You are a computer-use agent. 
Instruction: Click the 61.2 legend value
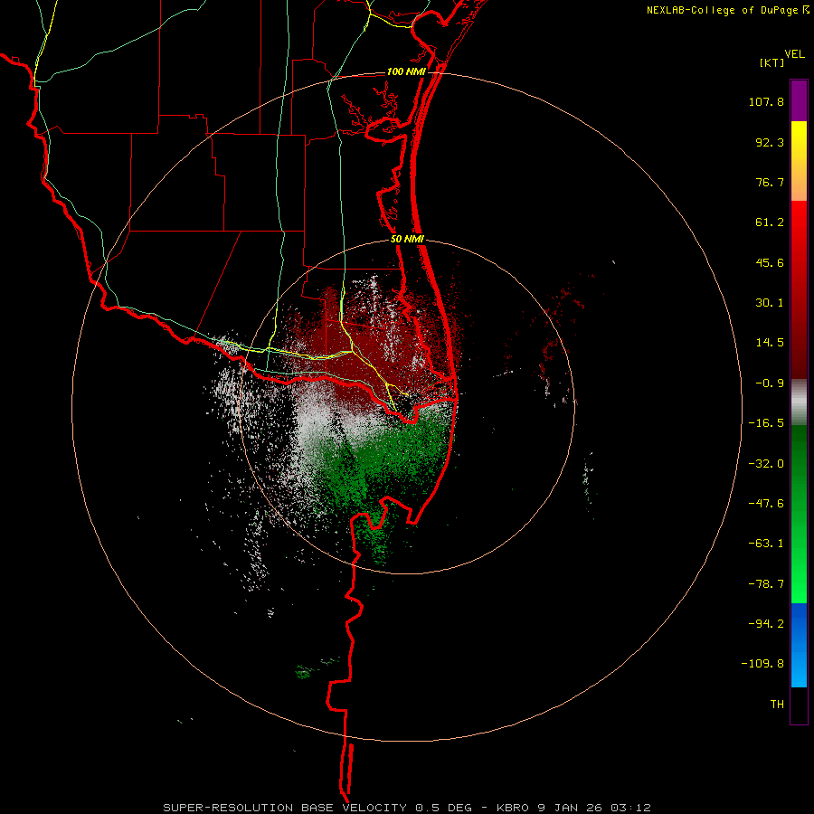[770, 222]
